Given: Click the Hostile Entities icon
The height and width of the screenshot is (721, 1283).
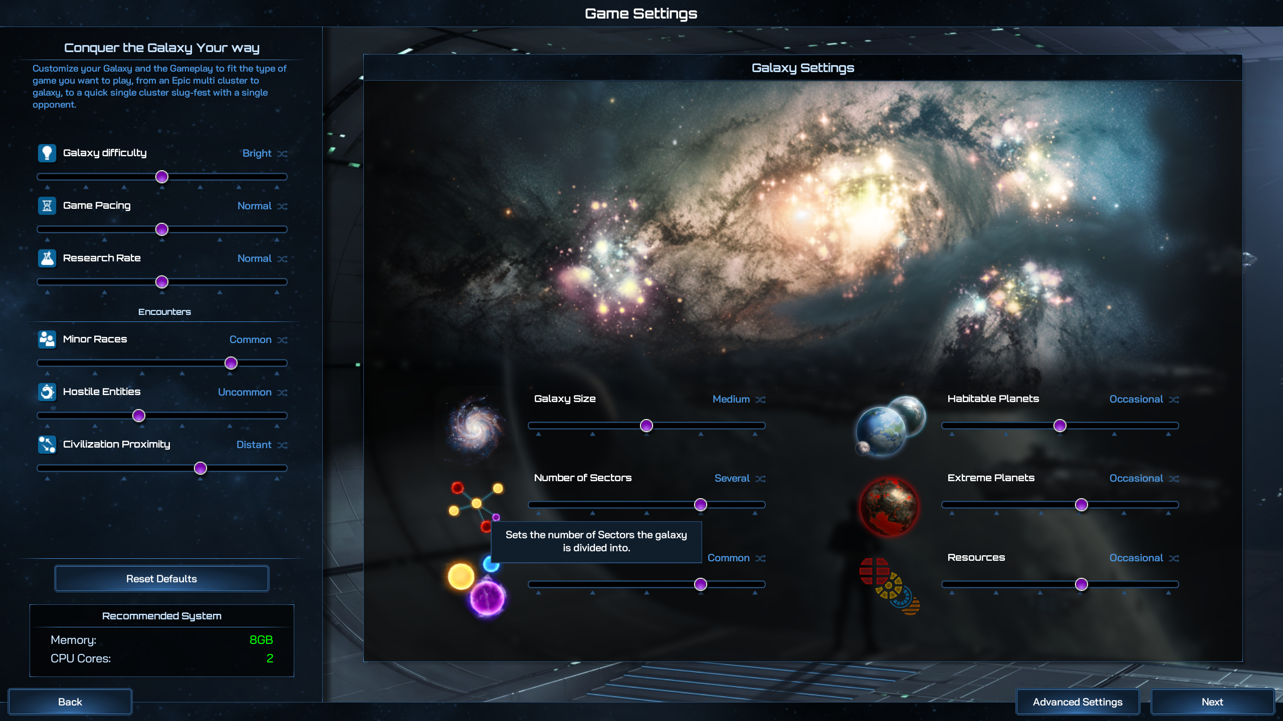Looking at the screenshot, I should tap(46, 391).
